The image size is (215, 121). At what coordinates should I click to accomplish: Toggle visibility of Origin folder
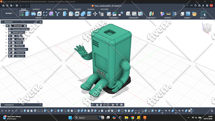9,36
